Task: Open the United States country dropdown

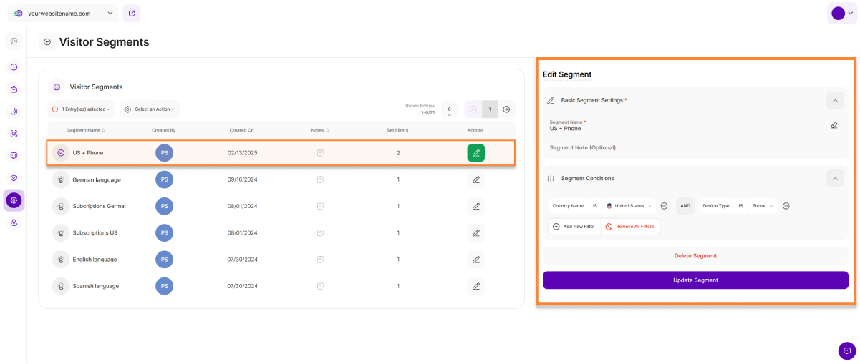Action: point(630,206)
